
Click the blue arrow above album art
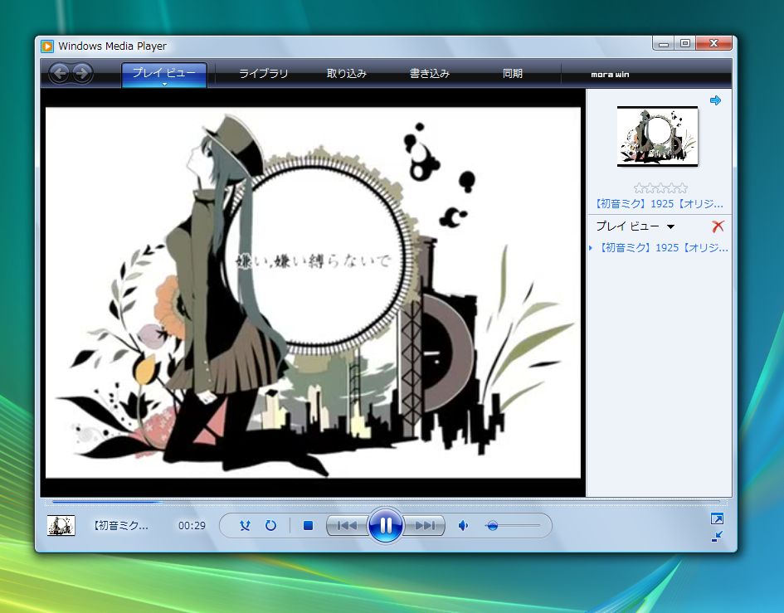click(715, 100)
